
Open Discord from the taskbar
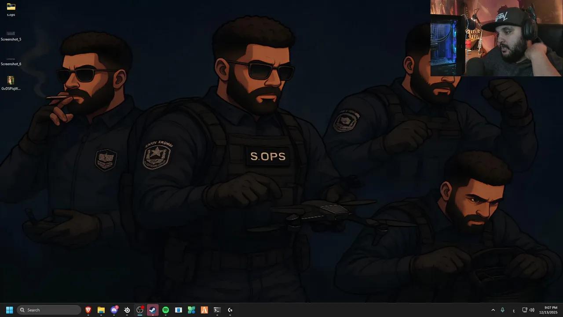114,310
